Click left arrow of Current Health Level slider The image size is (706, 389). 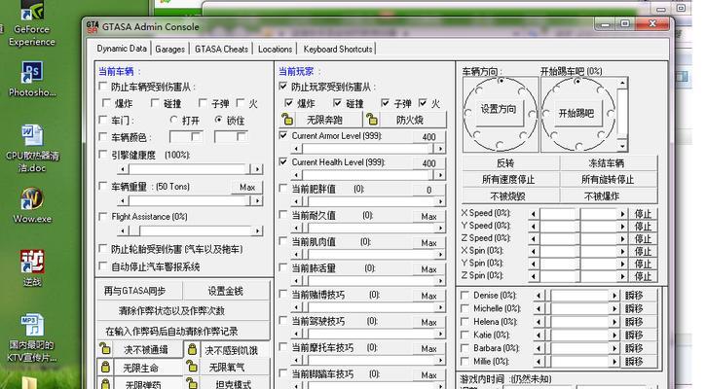pyautogui.click(x=296, y=175)
